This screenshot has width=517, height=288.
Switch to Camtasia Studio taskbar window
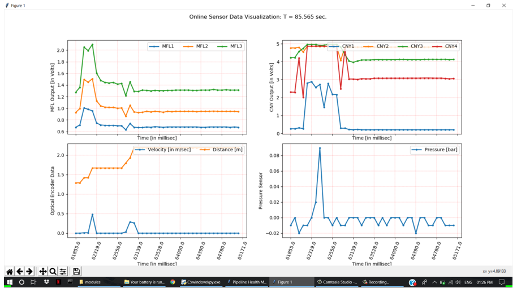[x=337, y=282]
